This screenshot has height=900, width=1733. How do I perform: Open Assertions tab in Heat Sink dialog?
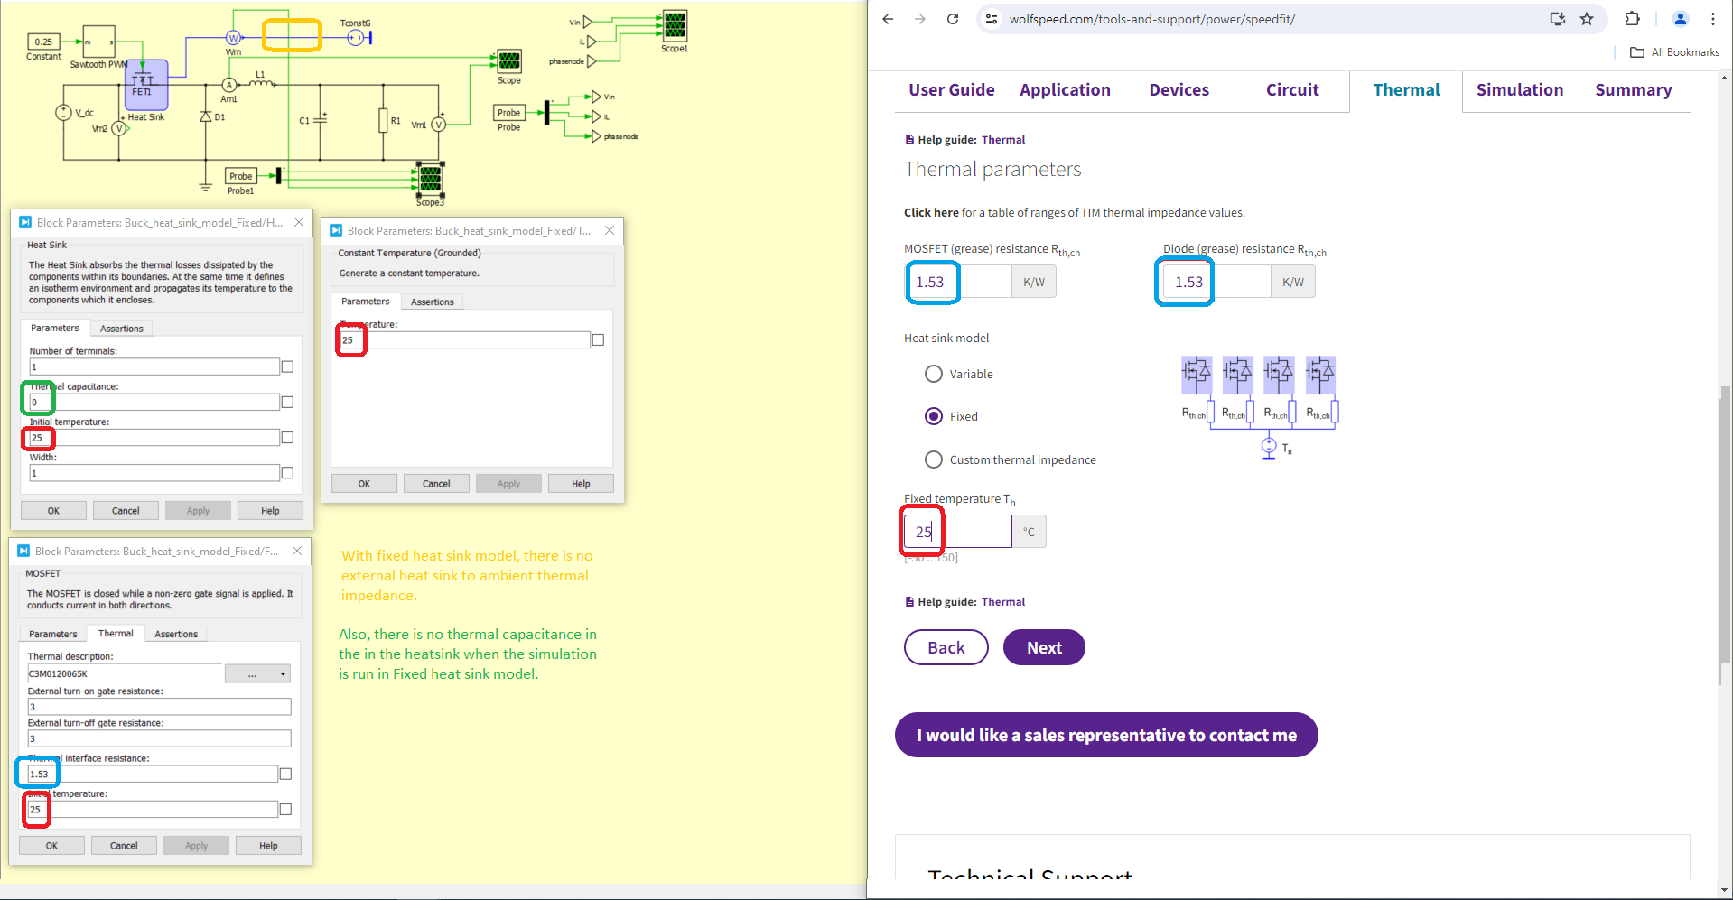pos(122,329)
